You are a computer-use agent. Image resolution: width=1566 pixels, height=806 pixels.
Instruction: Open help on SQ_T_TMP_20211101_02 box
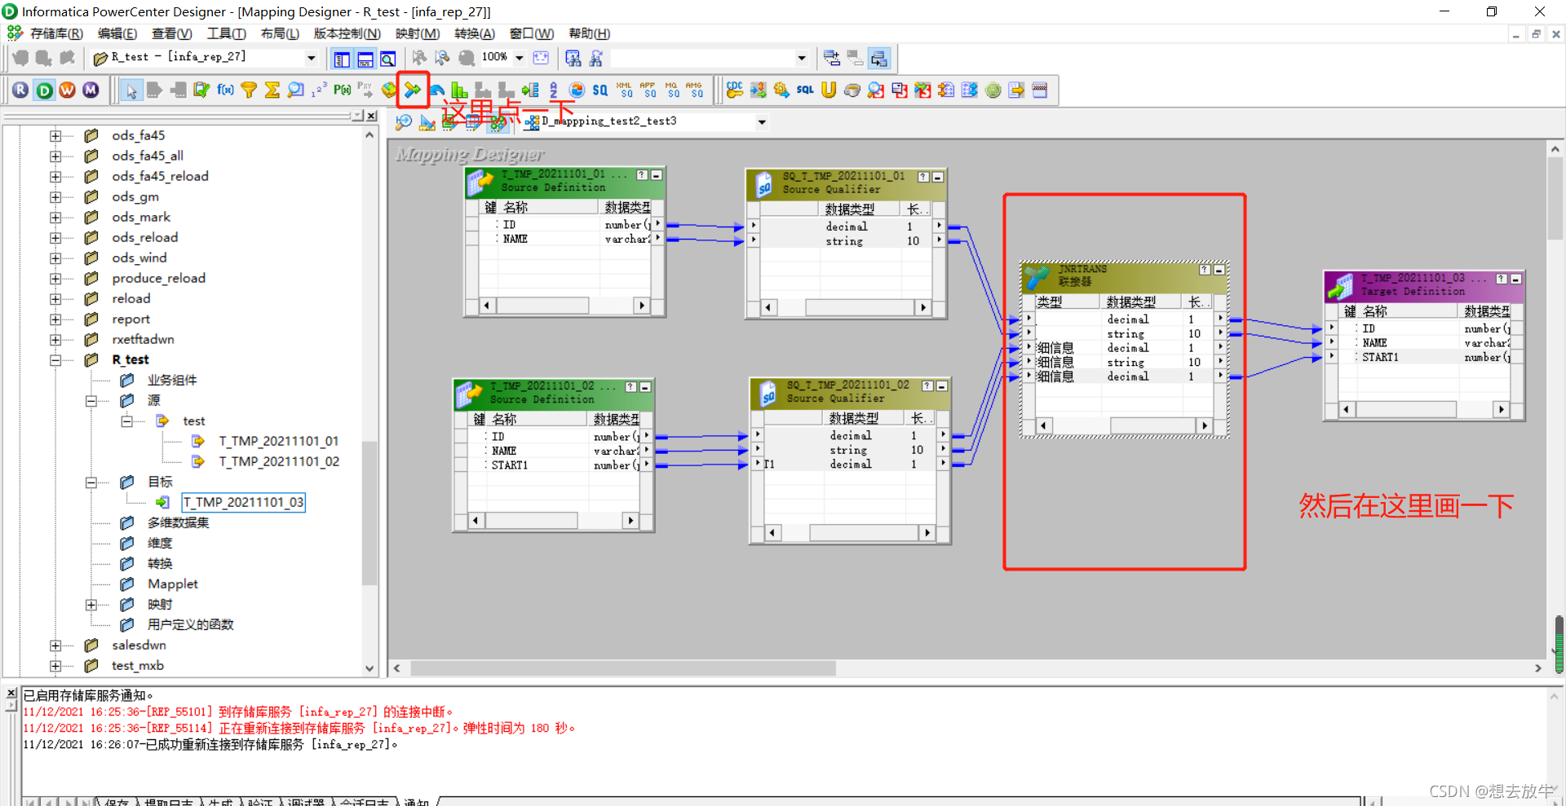pos(927,385)
